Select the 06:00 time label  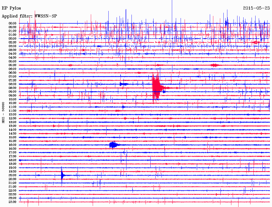coord(12,69)
